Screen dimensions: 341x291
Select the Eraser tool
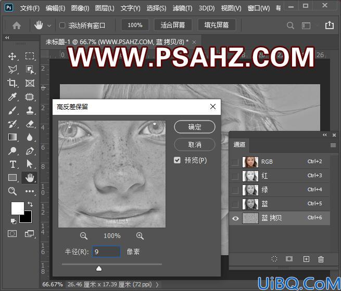[30, 124]
